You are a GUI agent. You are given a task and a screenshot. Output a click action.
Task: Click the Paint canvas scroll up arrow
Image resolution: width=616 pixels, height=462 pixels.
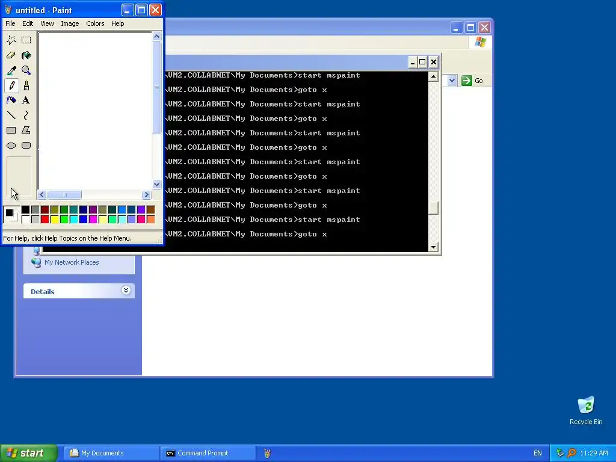click(156, 37)
